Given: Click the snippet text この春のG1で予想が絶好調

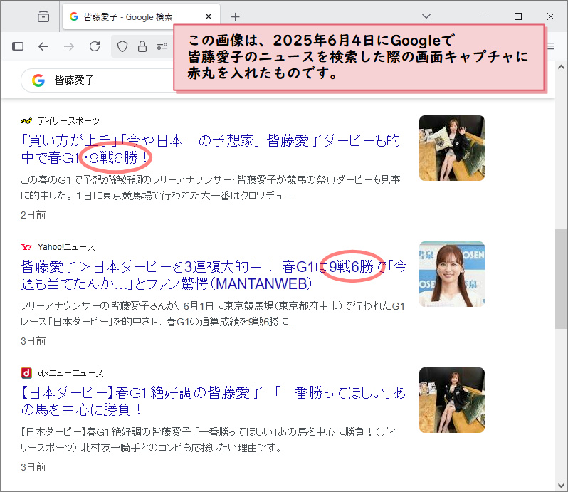Looking at the screenshot, I should tap(210, 188).
